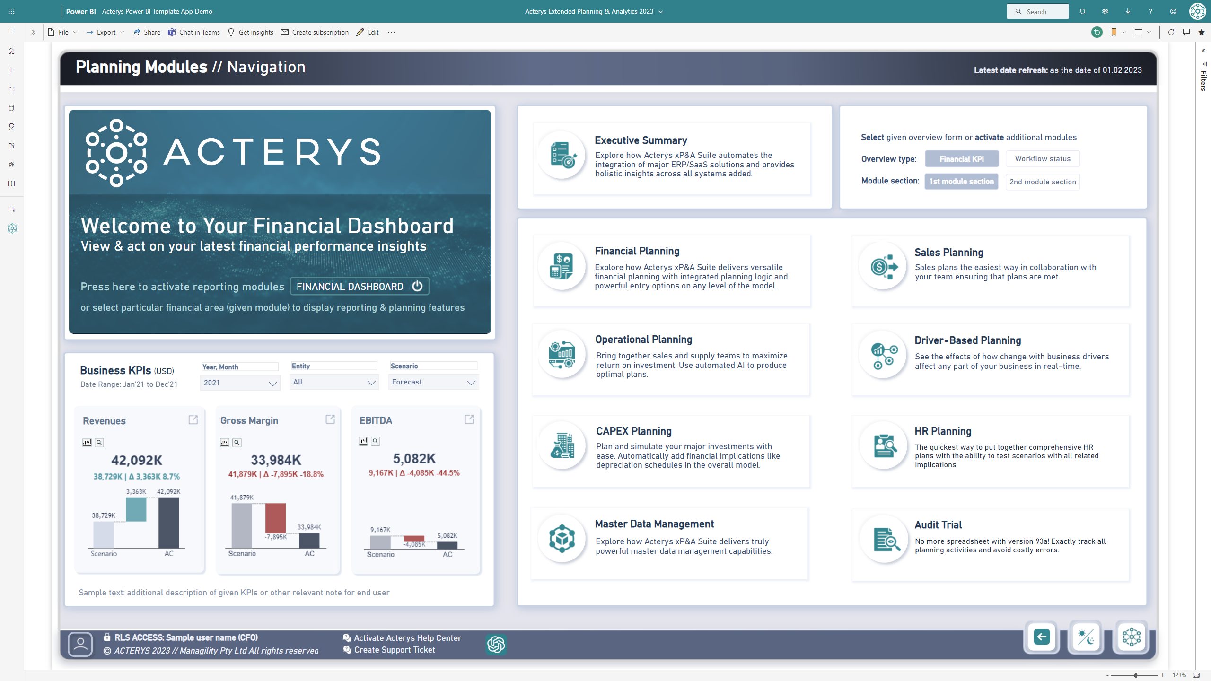This screenshot has width=1211, height=681.
Task: Select the Goals trophy icon in sidebar
Action: 11,127
